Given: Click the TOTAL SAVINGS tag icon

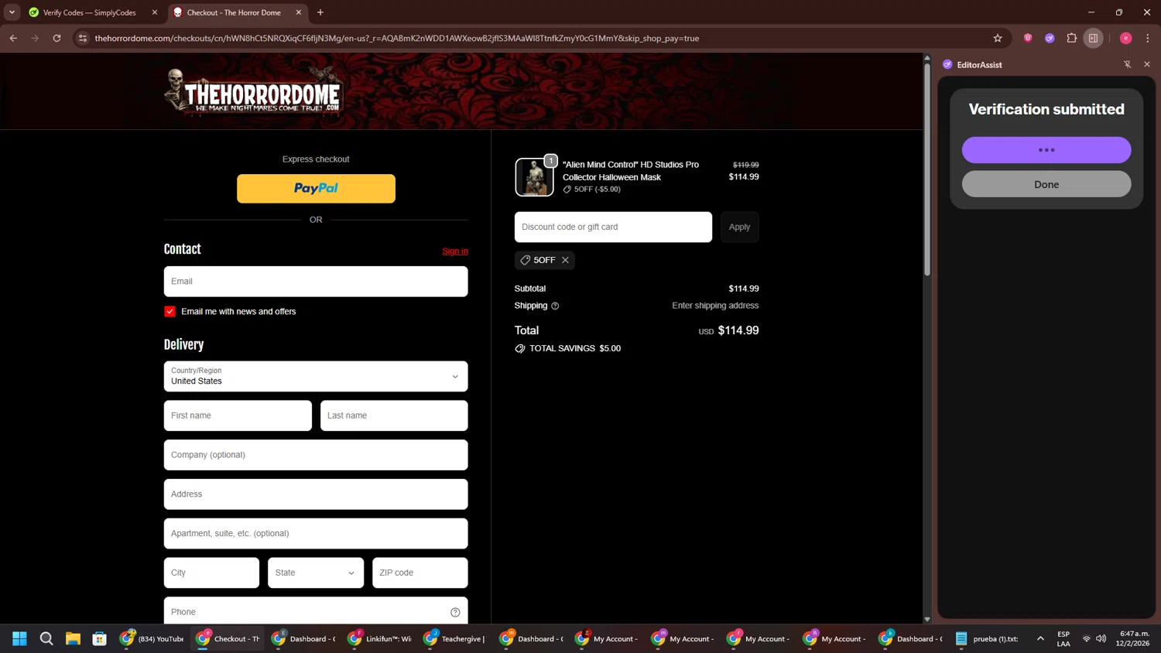Looking at the screenshot, I should pyautogui.click(x=520, y=348).
